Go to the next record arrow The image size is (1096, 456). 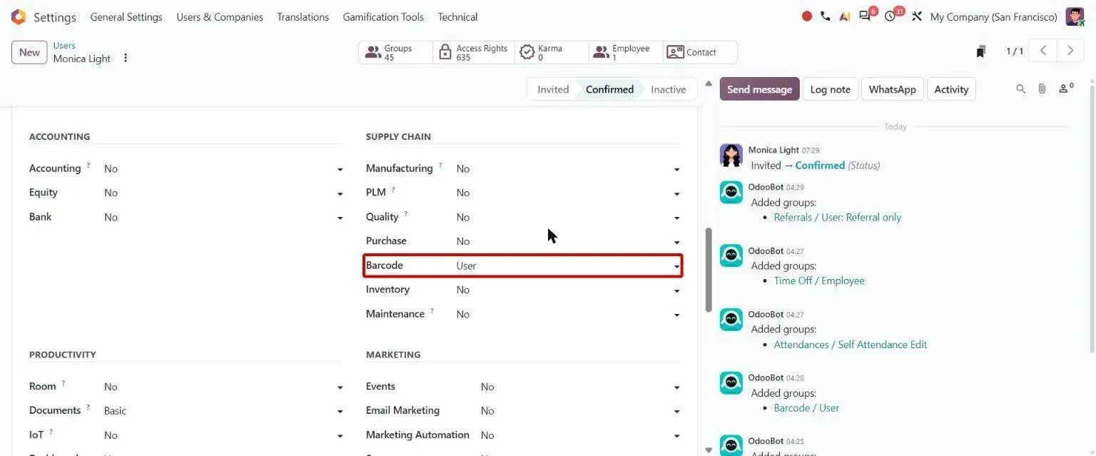point(1070,51)
